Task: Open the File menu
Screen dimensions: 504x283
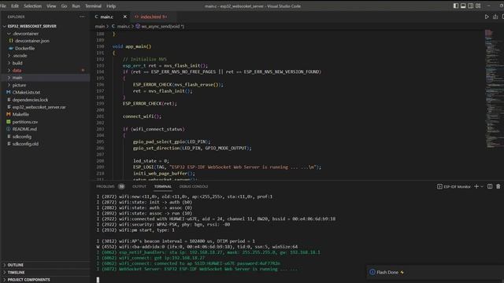Action: tap(3, 6)
